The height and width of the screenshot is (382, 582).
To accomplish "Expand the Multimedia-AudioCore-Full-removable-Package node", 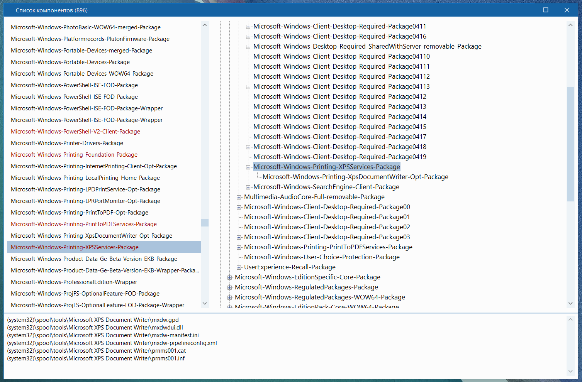I will (x=239, y=197).
